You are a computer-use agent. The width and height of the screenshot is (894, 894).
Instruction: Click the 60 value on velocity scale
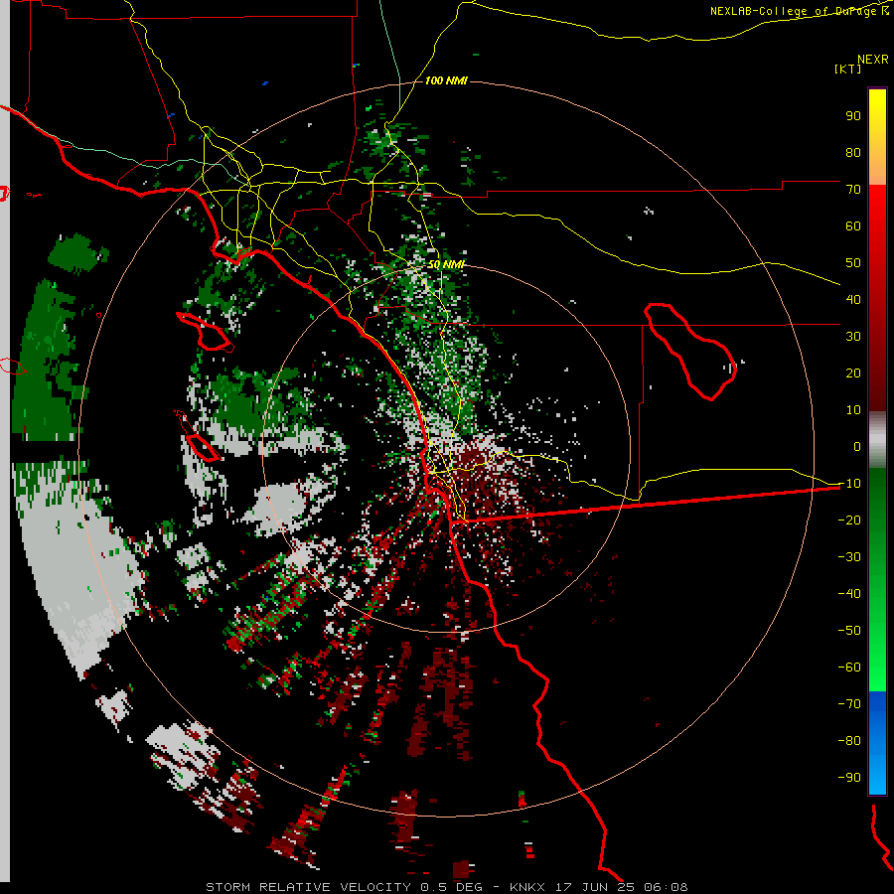853,225
